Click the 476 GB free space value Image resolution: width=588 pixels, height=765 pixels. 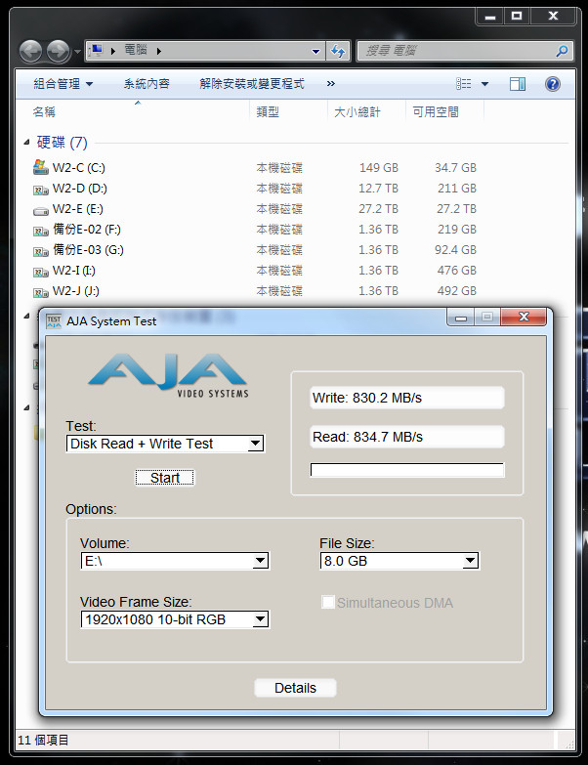point(457,271)
